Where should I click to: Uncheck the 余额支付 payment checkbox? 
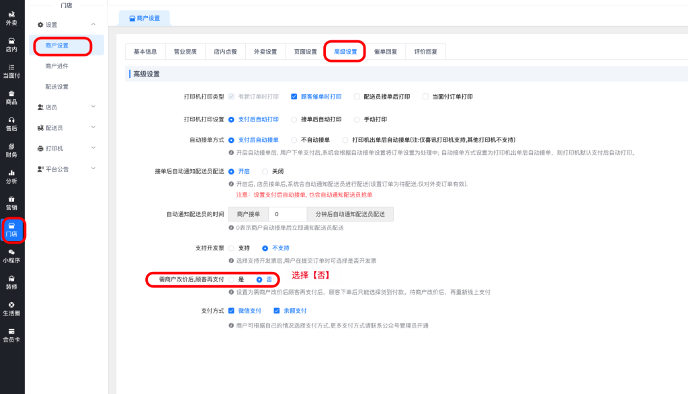277,311
